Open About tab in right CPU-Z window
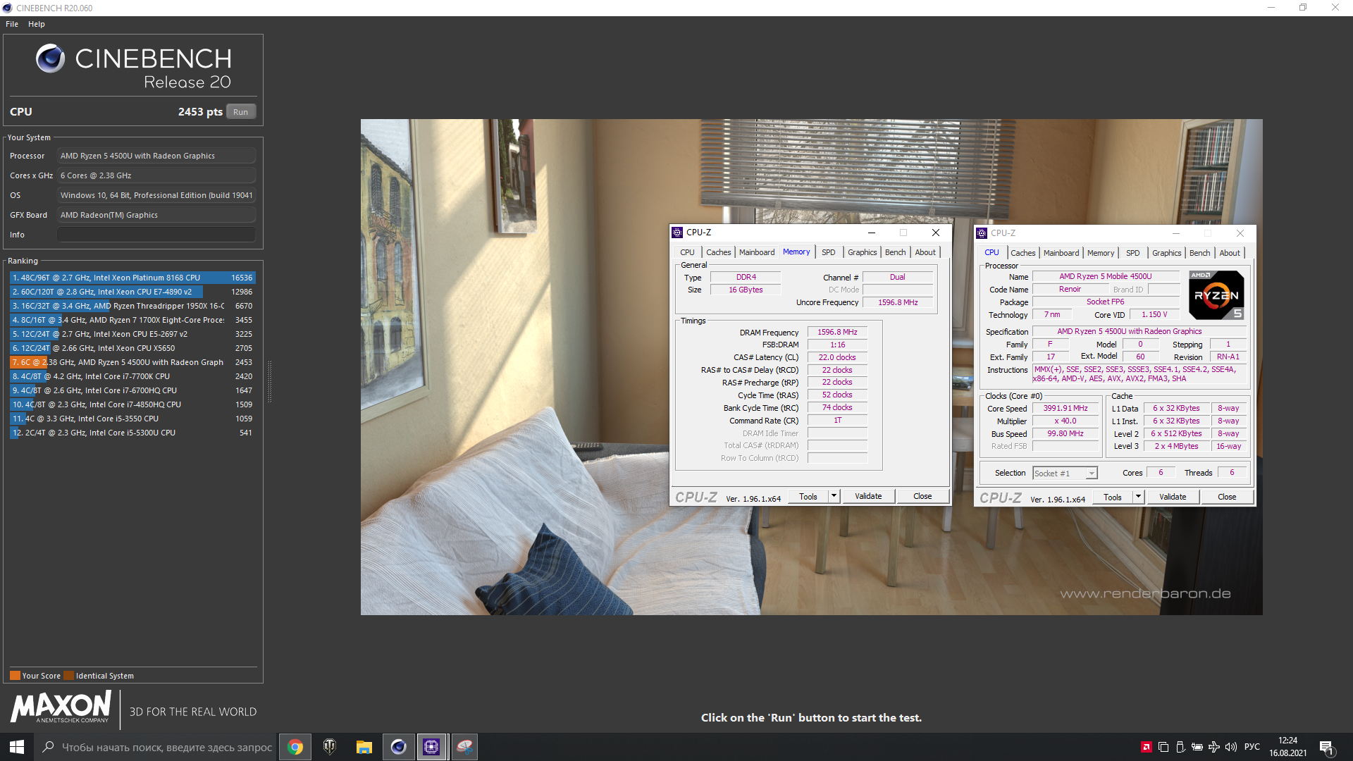Image resolution: width=1353 pixels, height=761 pixels. [x=1230, y=253]
